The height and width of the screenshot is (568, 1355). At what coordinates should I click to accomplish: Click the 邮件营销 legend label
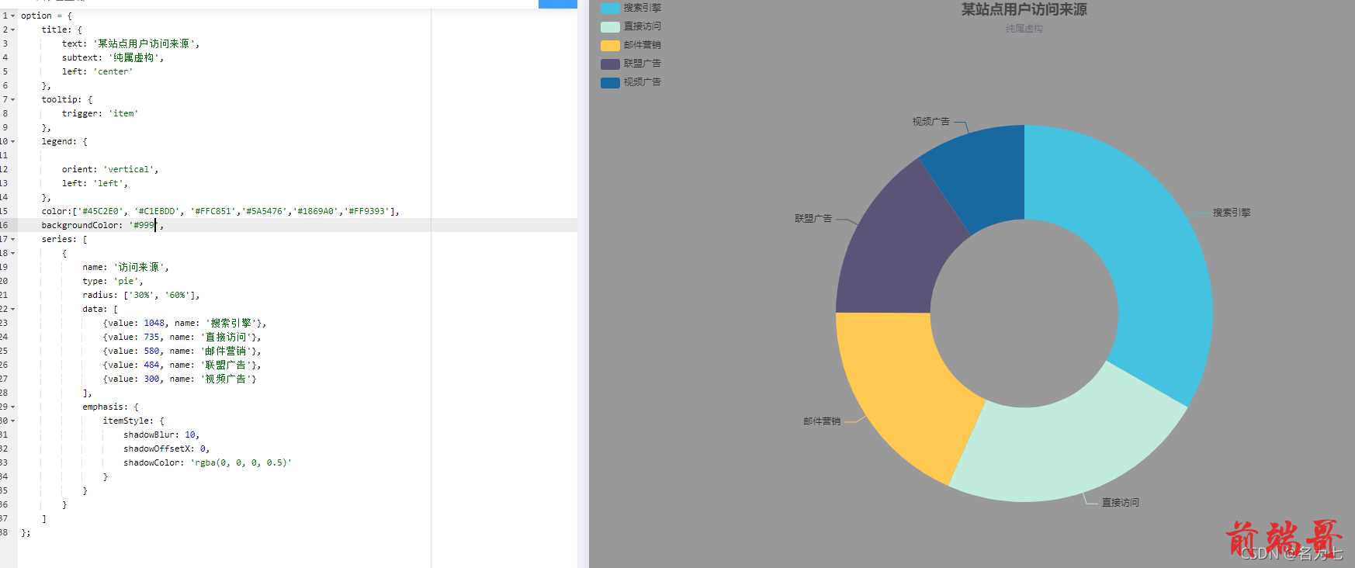click(x=643, y=45)
